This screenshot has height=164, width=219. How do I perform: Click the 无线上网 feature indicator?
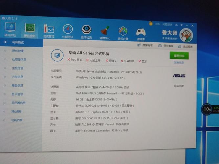tap(93, 60)
